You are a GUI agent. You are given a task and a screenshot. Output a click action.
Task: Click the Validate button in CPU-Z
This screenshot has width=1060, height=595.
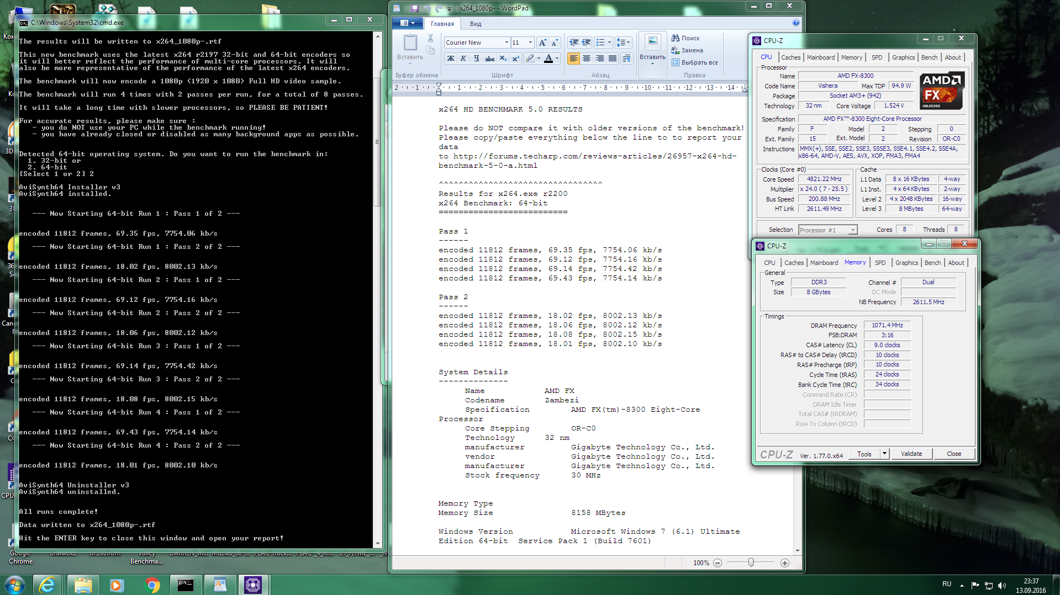911,454
